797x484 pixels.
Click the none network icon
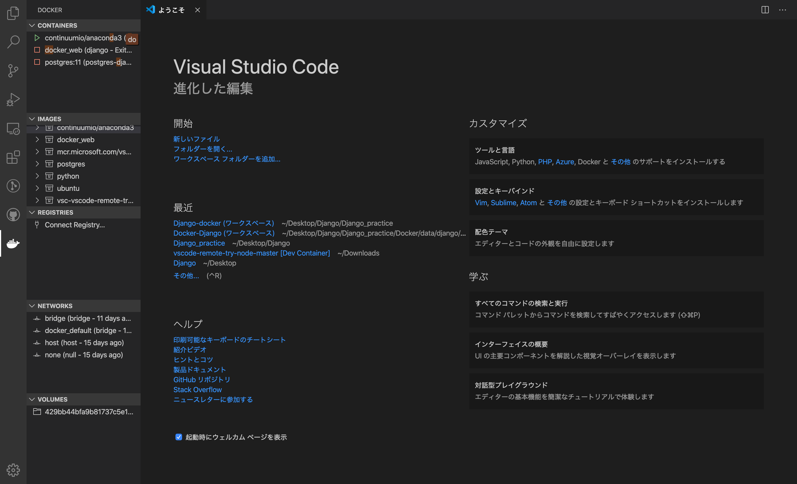coord(37,355)
